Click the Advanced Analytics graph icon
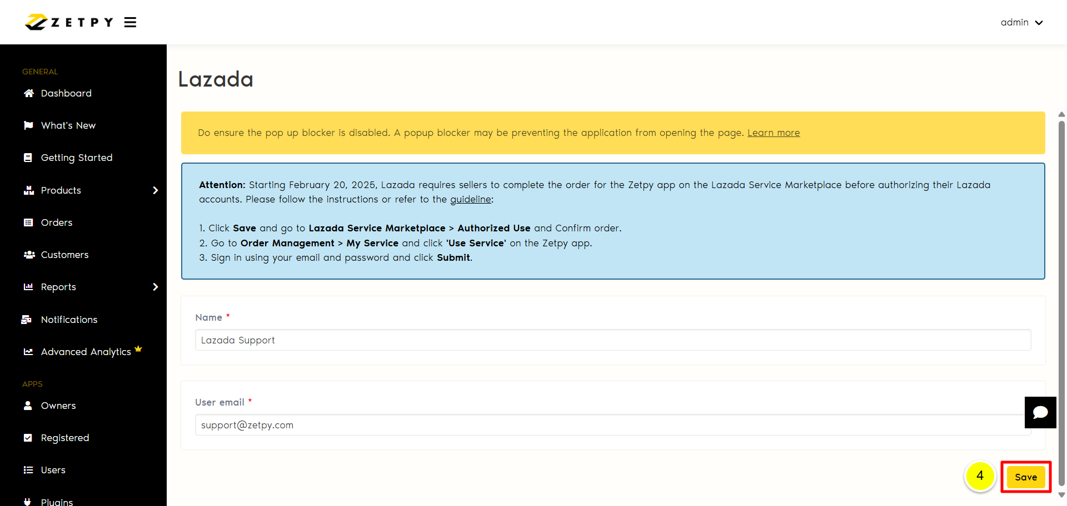 pos(28,352)
